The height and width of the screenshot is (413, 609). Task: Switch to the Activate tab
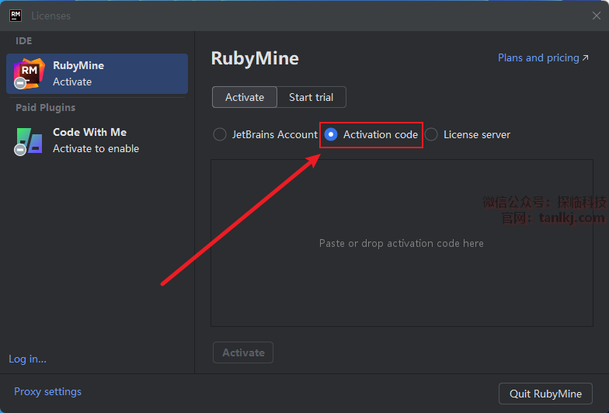pos(245,97)
